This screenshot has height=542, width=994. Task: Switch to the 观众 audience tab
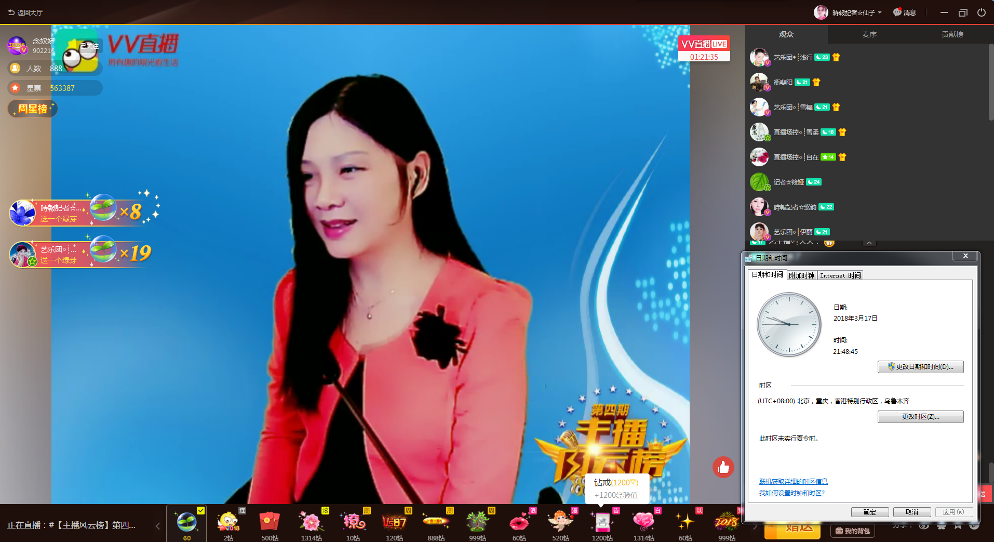[x=786, y=34]
